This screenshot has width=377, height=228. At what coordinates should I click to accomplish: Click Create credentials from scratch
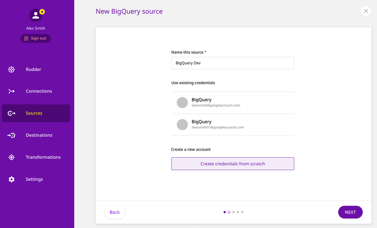(x=232, y=164)
